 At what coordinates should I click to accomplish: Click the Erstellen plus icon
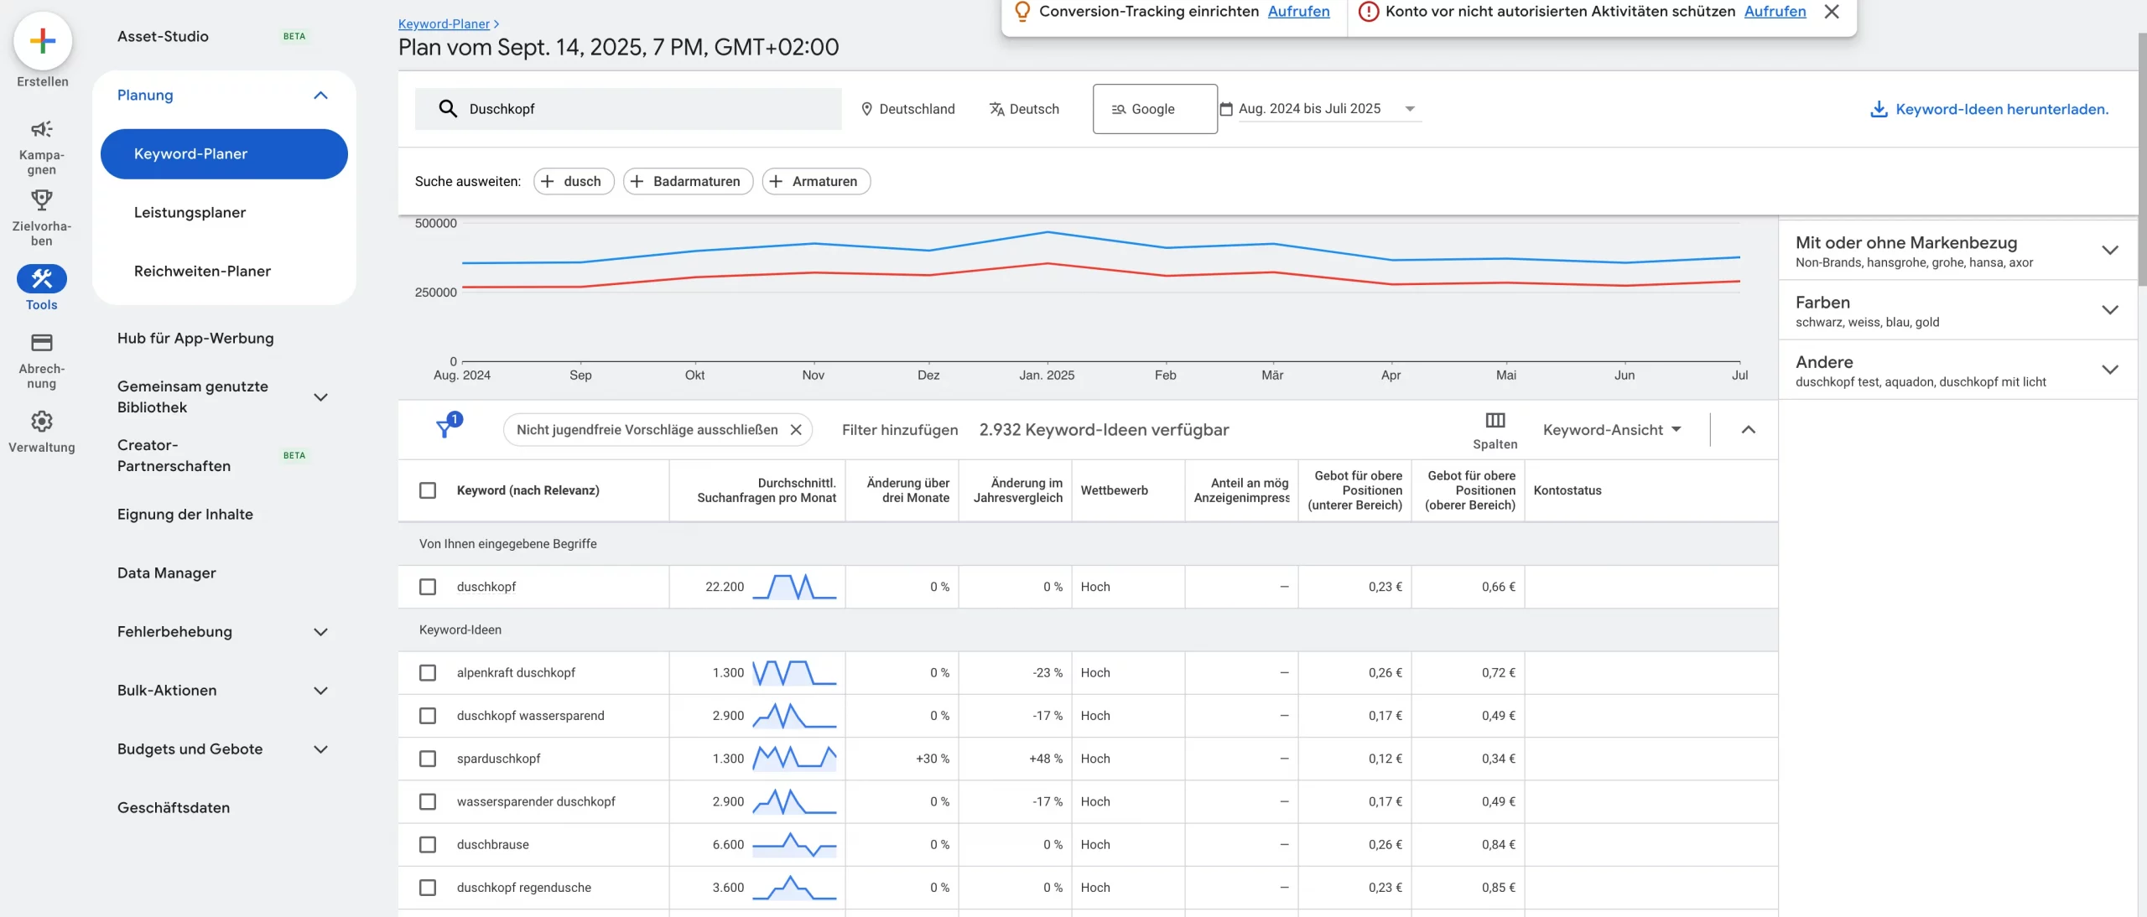tap(42, 39)
